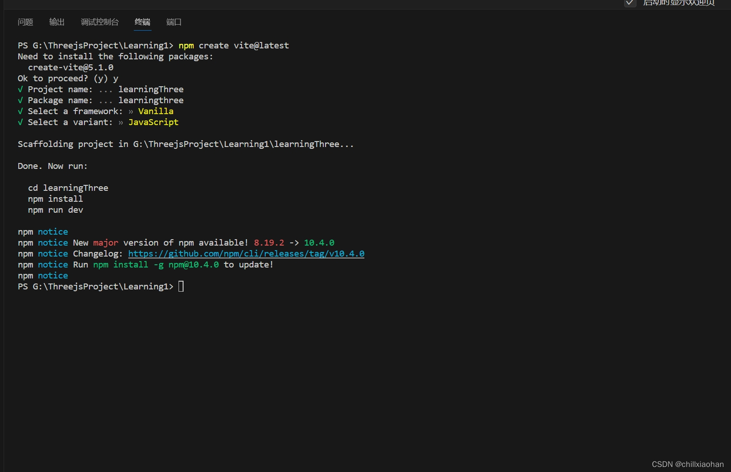Click the last 'PS G:\ThreejsProject\Learning1>' prompt
The width and height of the screenshot is (731, 472).
tap(95, 287)
